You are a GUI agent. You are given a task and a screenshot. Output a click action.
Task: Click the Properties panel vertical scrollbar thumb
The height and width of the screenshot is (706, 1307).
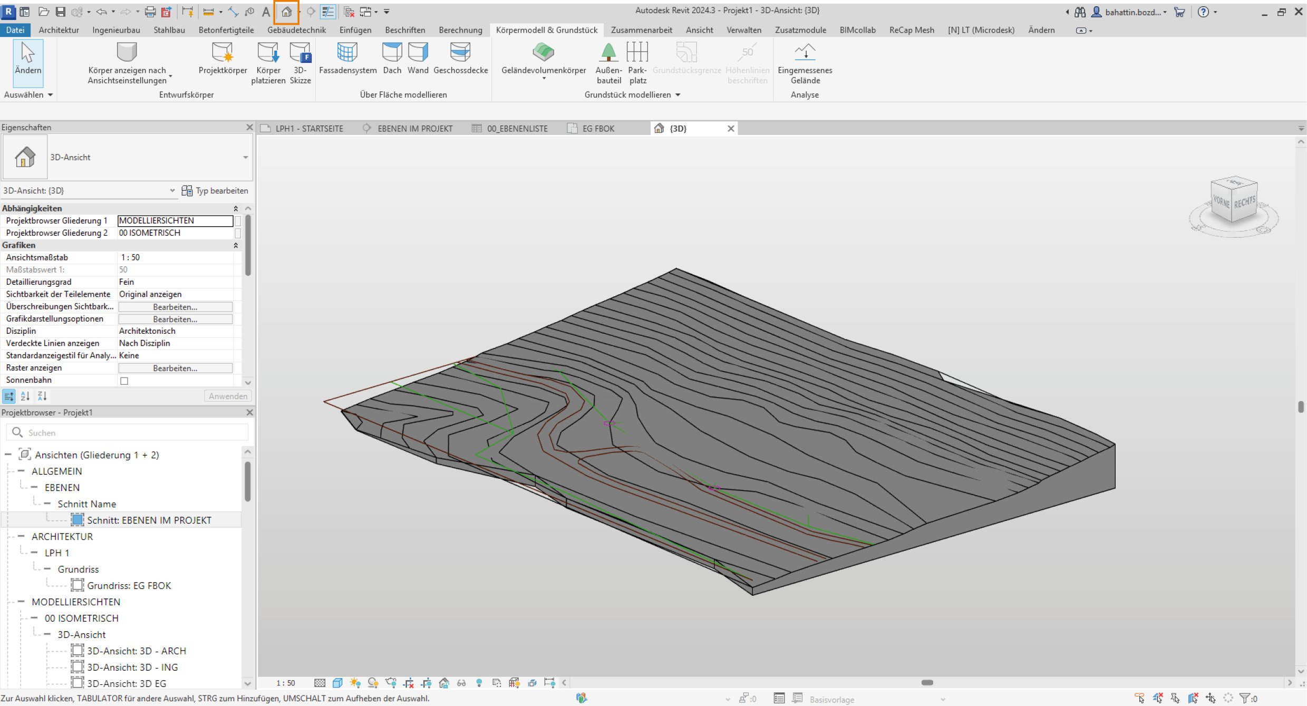click(248, 245)
